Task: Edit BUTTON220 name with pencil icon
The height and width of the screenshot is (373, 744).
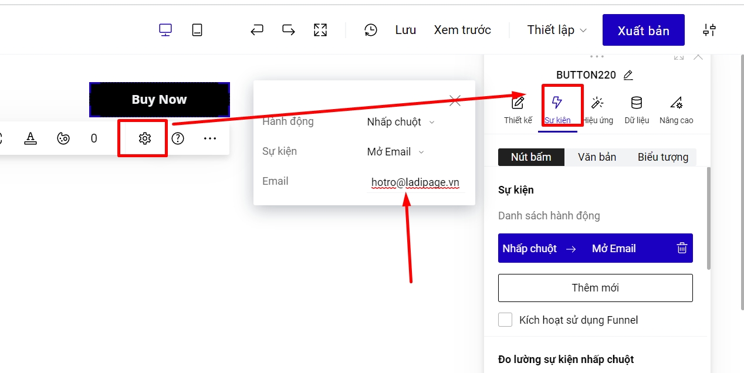Action: click(x=628, y=75)
